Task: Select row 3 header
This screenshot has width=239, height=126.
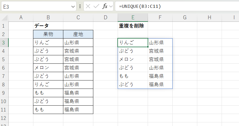Action: pyautogui.click(x=4, y=42)
